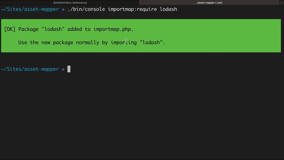Click the » symbol on first prompt
The height and width of the screenshot is (160, 284).
point(63,9)
